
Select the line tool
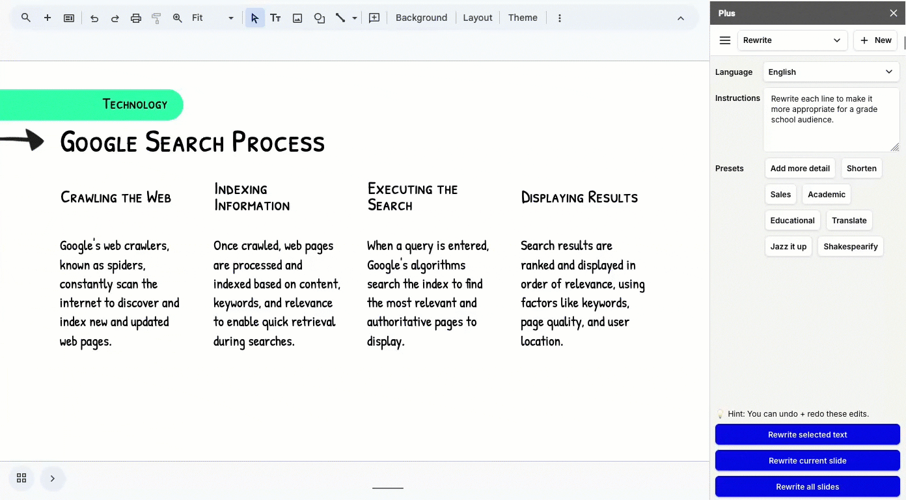click(340, 18)
